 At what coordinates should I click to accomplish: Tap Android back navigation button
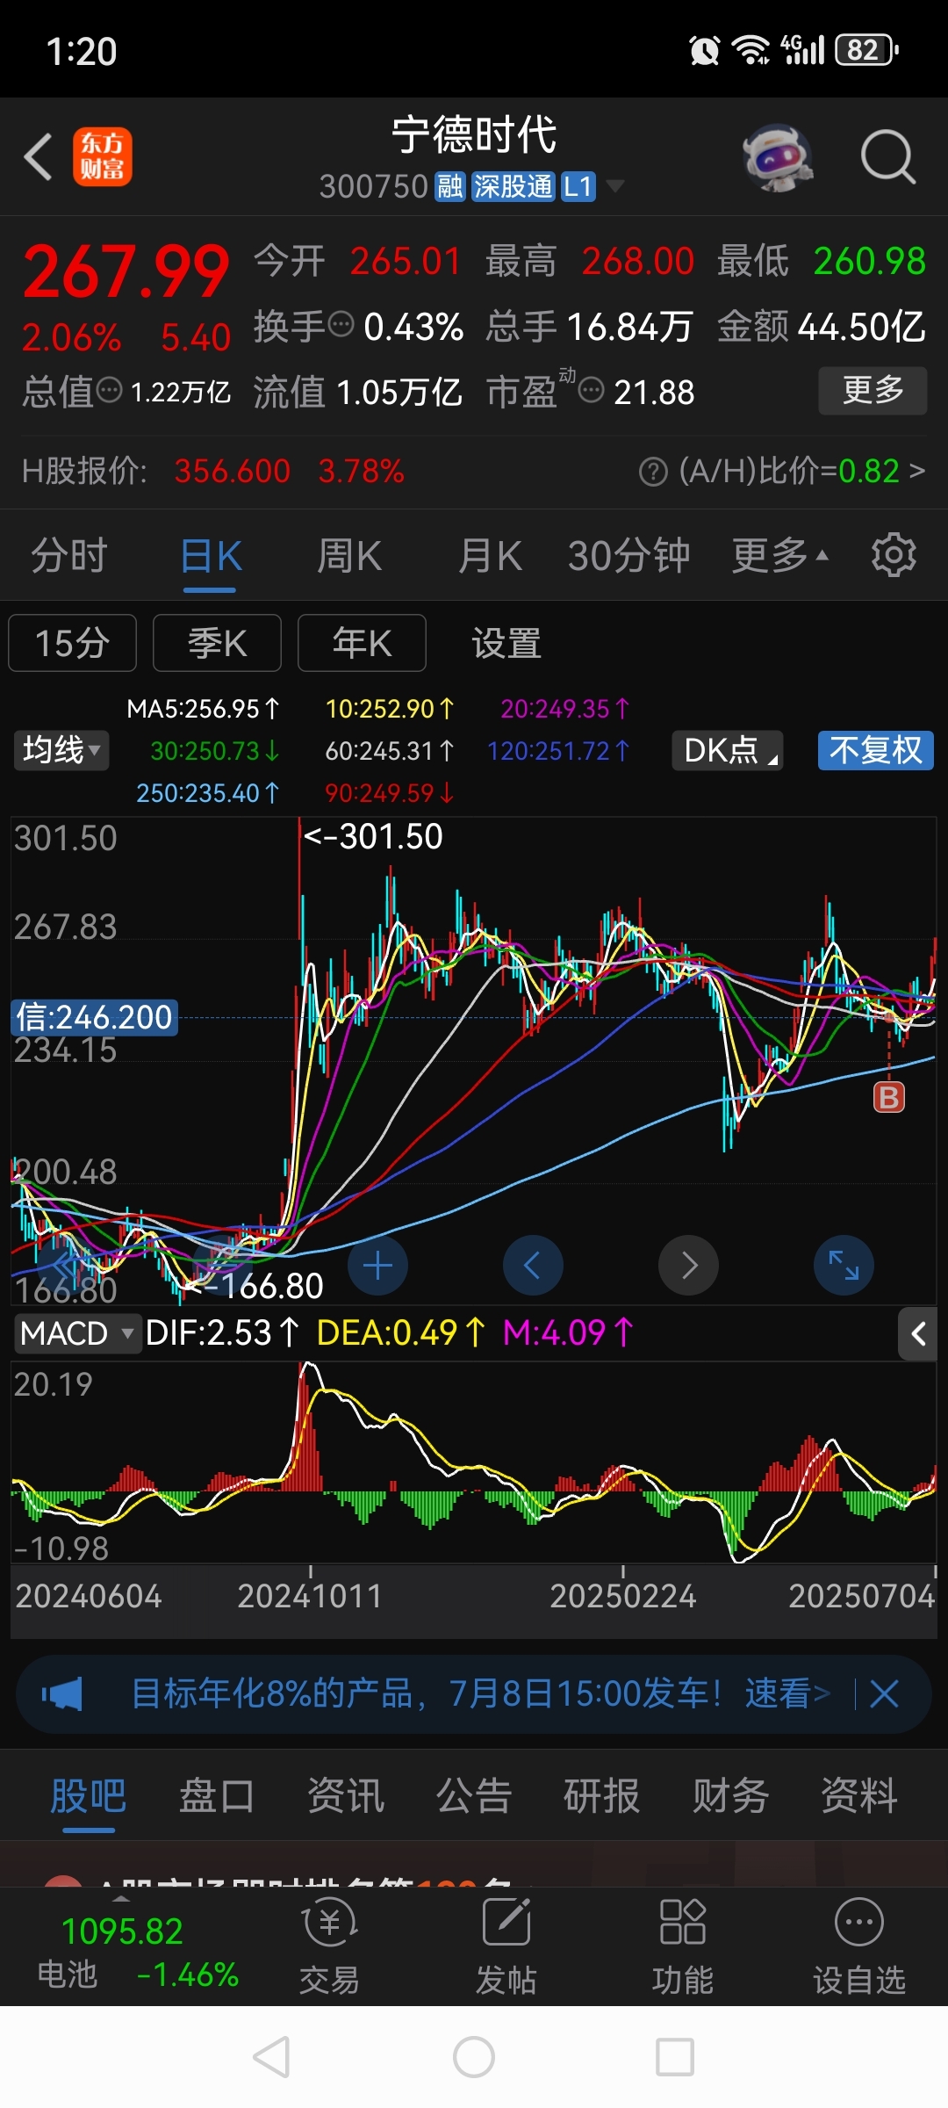(x=272, y=2057)
